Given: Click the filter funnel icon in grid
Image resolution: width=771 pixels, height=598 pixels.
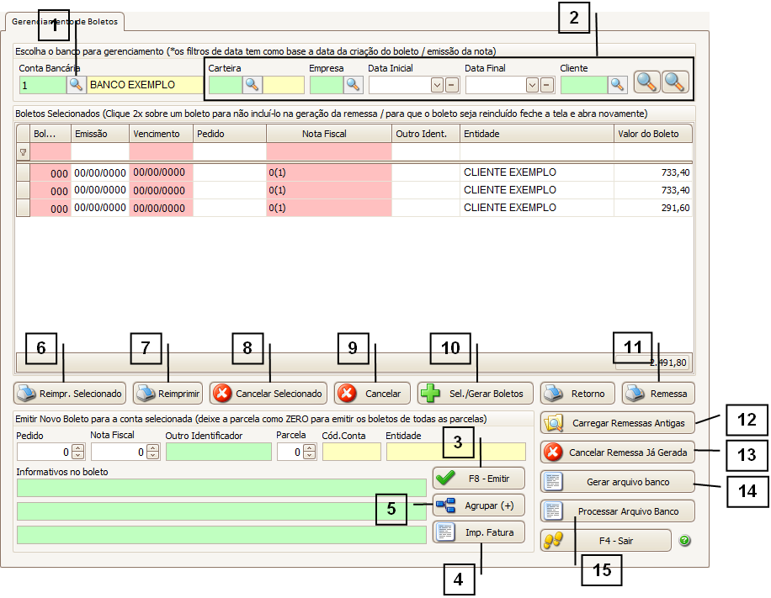Looking at the screenshot, I should tap(23, 152).
